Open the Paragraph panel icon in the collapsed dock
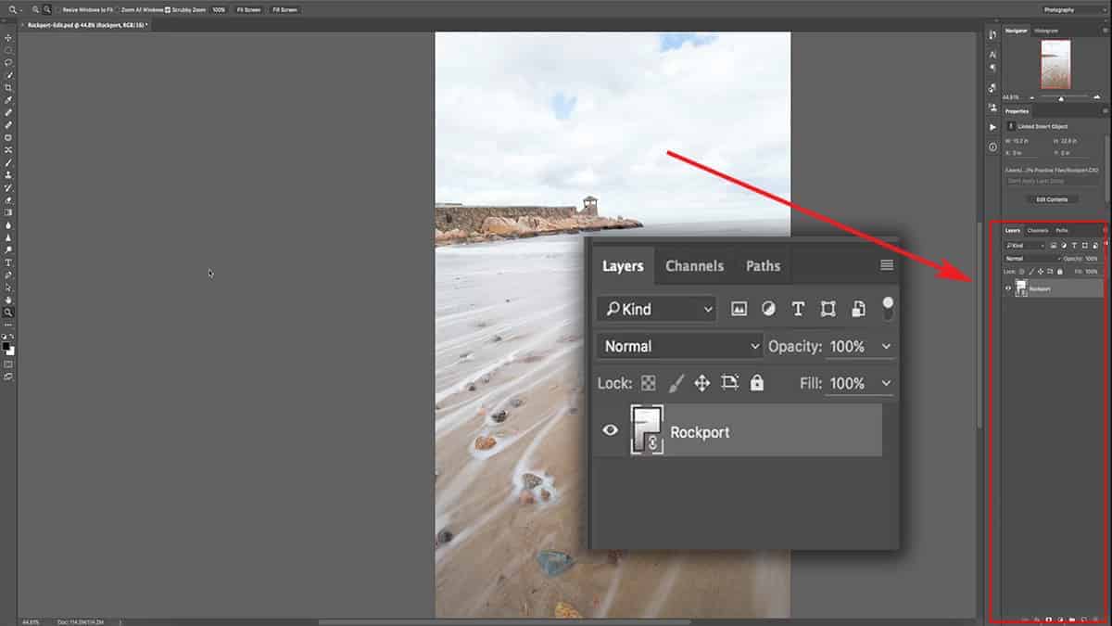The width and height of the screenshot is (1112, 626). (992, 68)
